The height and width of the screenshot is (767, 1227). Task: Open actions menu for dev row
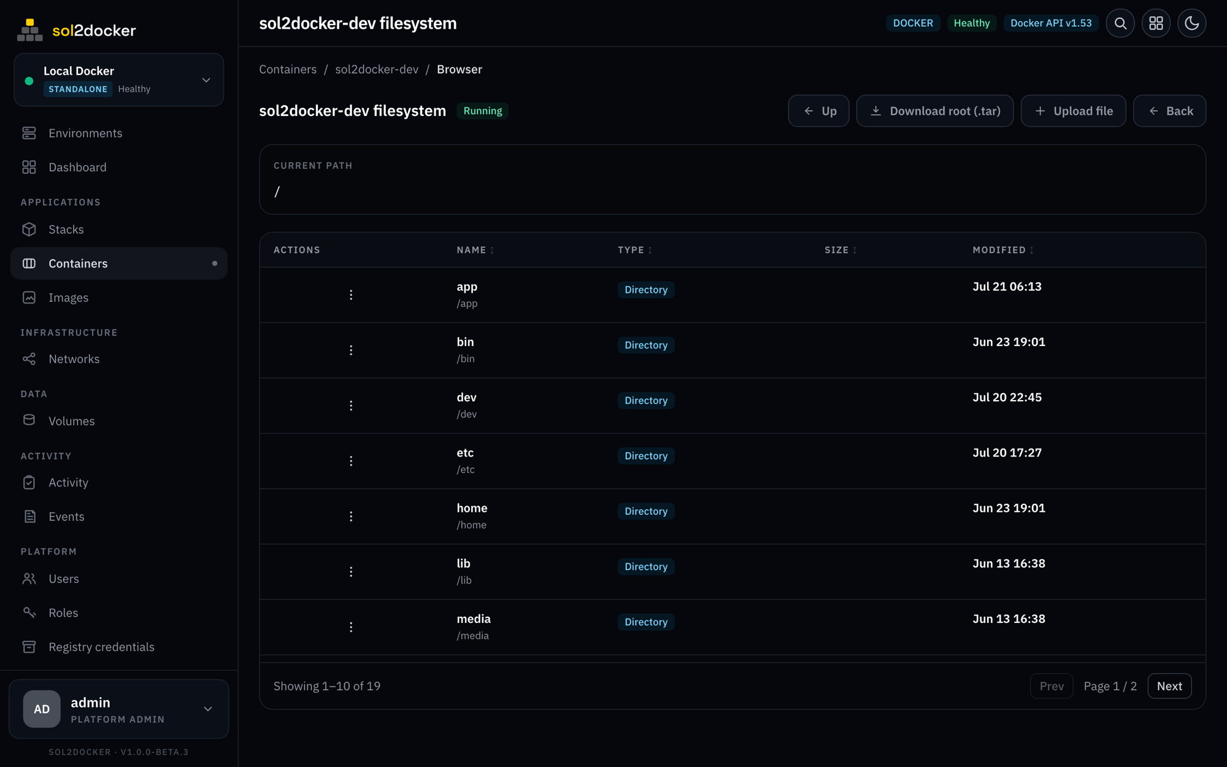point(351,406)
